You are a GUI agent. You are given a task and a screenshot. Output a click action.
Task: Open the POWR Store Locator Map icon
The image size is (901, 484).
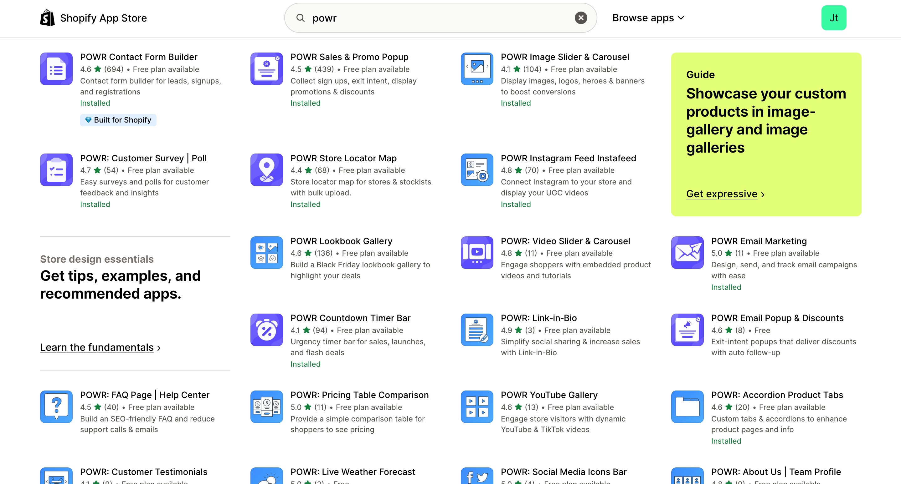click(x=266, y=170)
